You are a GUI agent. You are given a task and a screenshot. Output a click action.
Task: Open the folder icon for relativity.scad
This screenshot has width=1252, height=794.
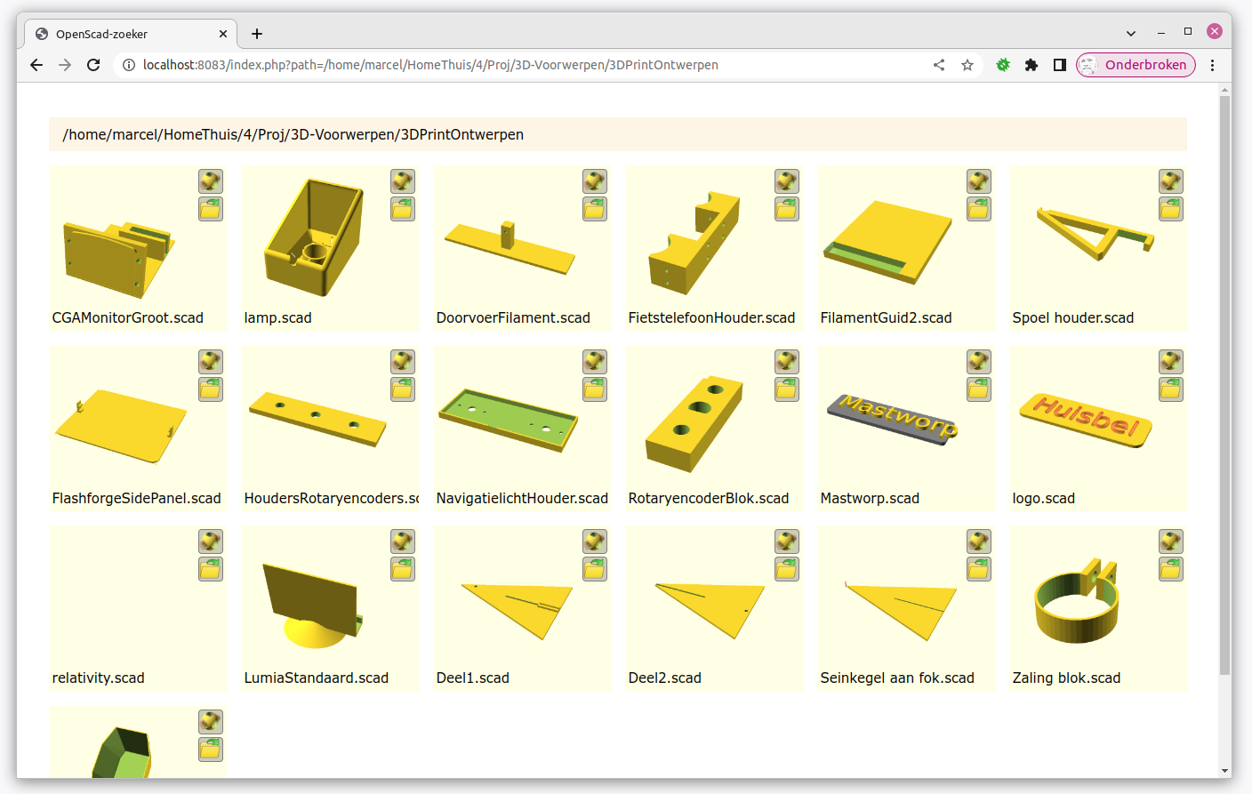[211, 569]
